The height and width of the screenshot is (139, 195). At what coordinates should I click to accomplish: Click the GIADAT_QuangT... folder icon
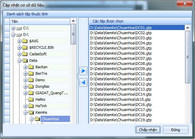click(x=31, y=93)
